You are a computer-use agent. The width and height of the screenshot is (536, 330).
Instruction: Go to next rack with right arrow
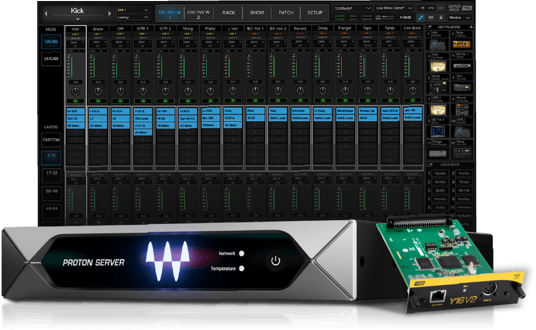click(x=110, y=13)
